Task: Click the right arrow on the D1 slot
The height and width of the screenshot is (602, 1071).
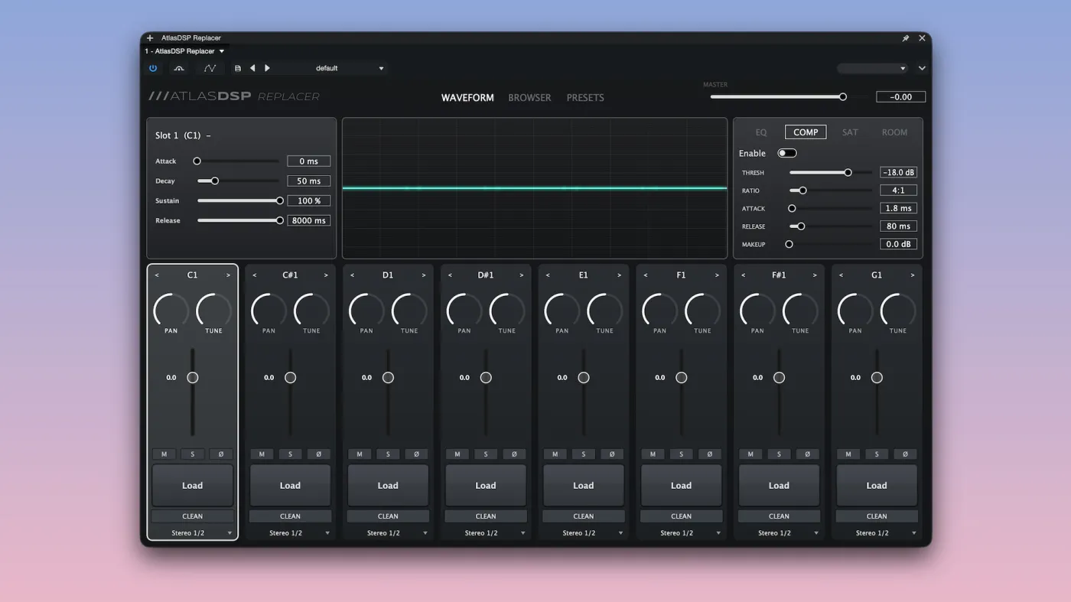Action: click(x=424, y=275)
